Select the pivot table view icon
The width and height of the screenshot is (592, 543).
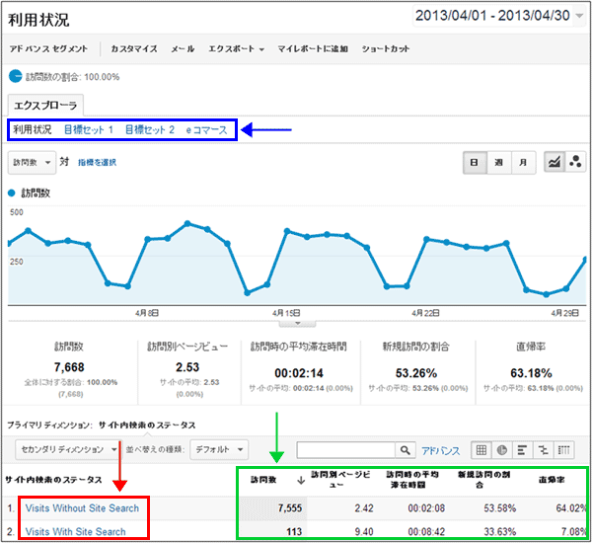coord(565,450)
